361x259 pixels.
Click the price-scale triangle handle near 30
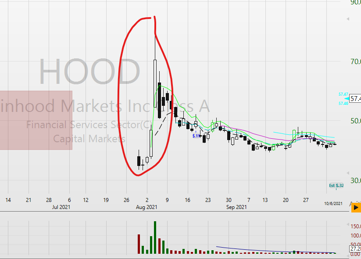[x=348, y=173]
